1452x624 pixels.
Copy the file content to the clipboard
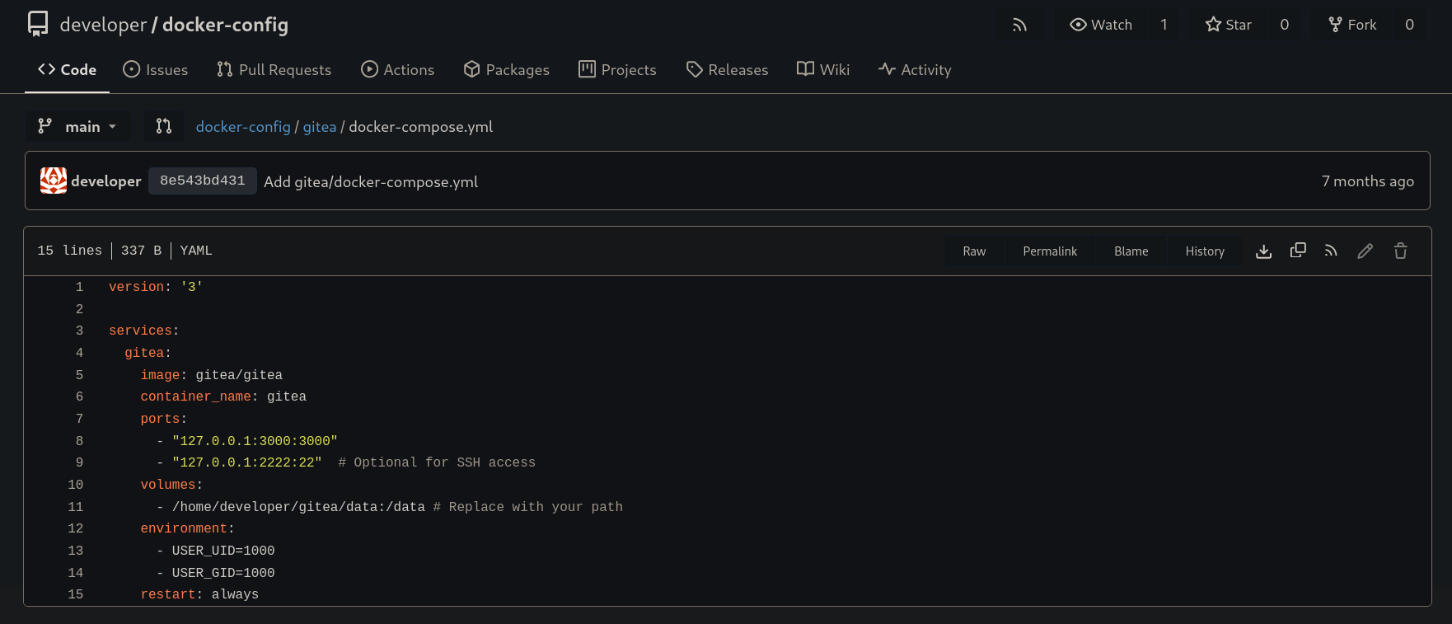(1298, 251)
